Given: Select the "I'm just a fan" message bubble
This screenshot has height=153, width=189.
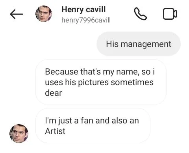Looking at the screenshot, I should (93, 126).
